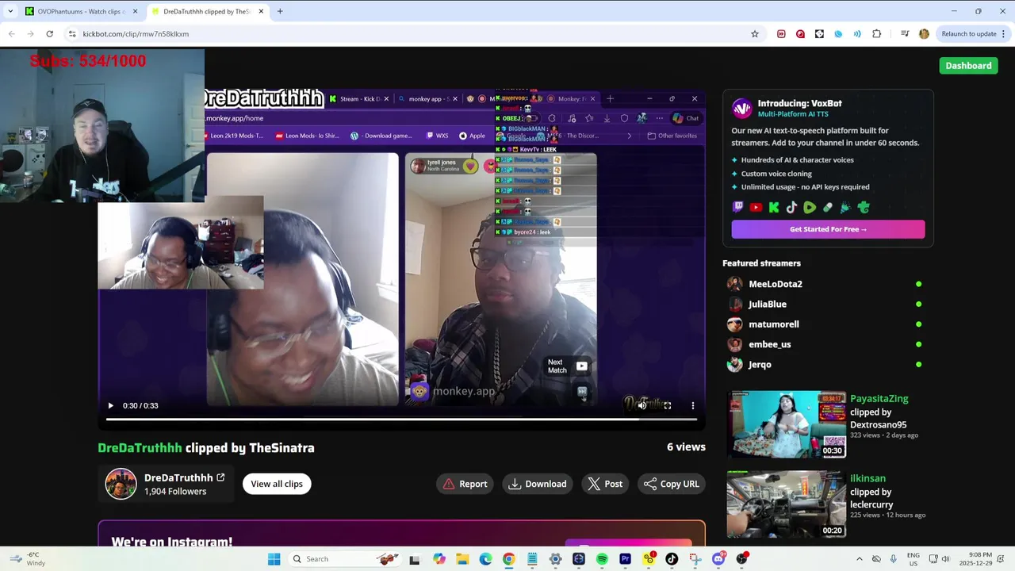Download the clip
This screenshot has height=571, width=1015.
538,484
